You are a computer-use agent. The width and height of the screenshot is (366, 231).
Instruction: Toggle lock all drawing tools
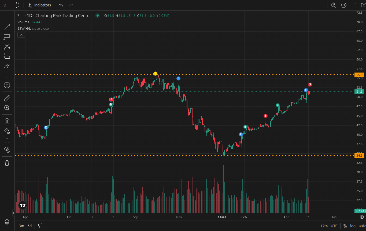tap(7, 140)
